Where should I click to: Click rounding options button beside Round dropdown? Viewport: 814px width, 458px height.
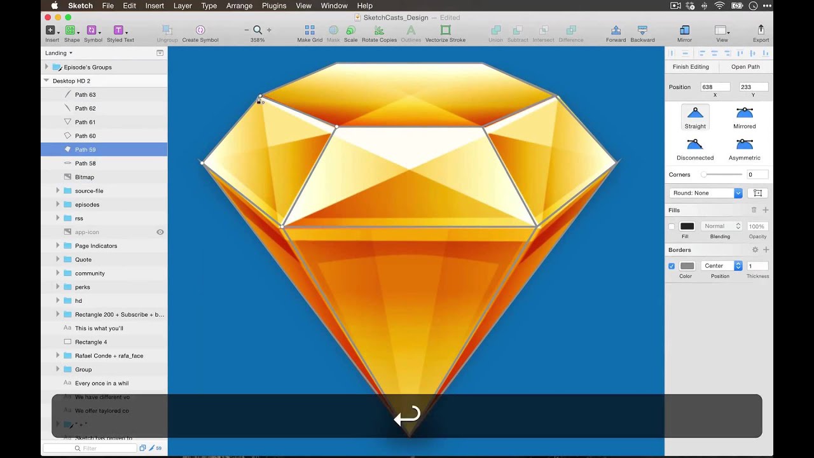point(757,193)
